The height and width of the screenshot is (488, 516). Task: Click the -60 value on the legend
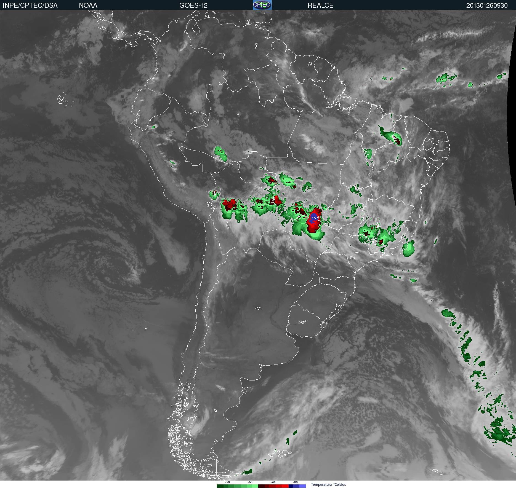tap(250, 482)
